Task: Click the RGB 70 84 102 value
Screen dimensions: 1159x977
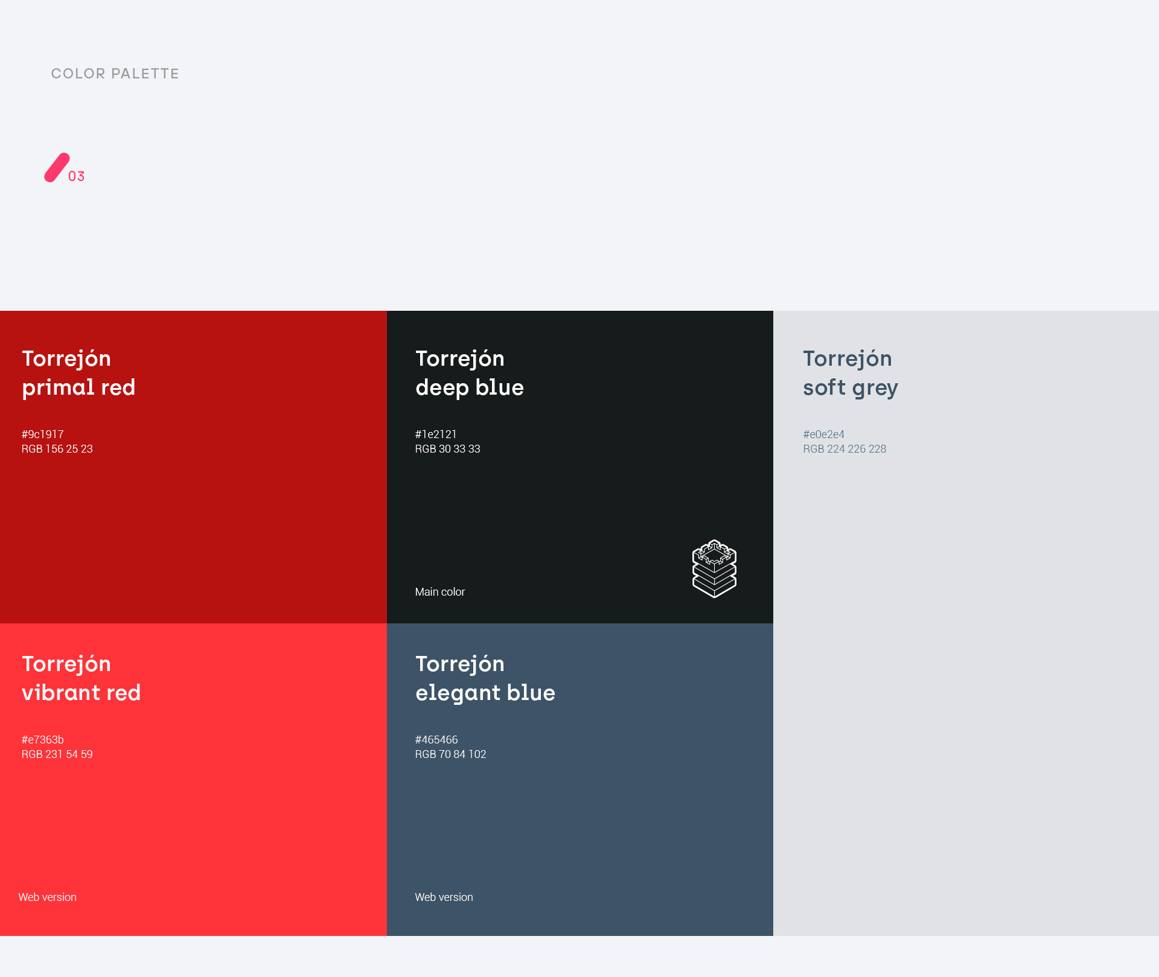Action: [x=450, y=754]
